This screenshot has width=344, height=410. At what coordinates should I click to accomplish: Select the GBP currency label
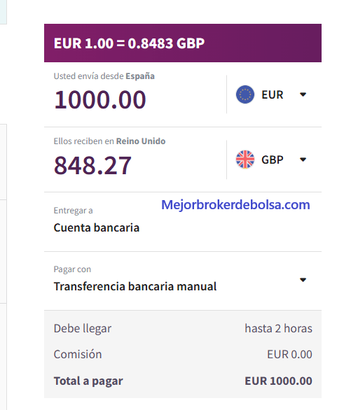[x=273, y=160]
